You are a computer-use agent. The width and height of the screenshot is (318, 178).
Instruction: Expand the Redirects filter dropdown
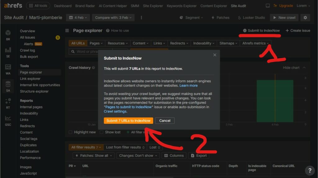coord(179,43)
